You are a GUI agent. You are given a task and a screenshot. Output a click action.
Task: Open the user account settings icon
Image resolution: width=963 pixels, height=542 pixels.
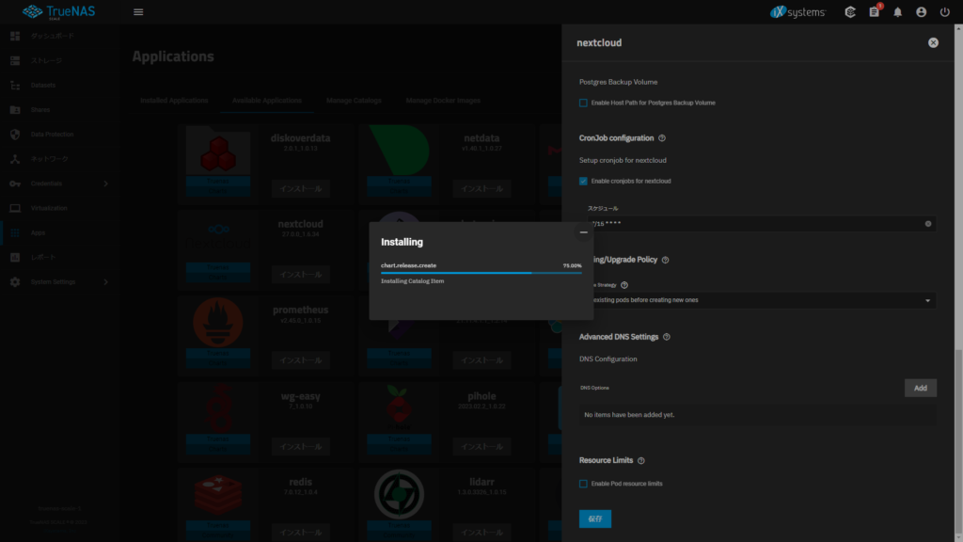point(920,12)
